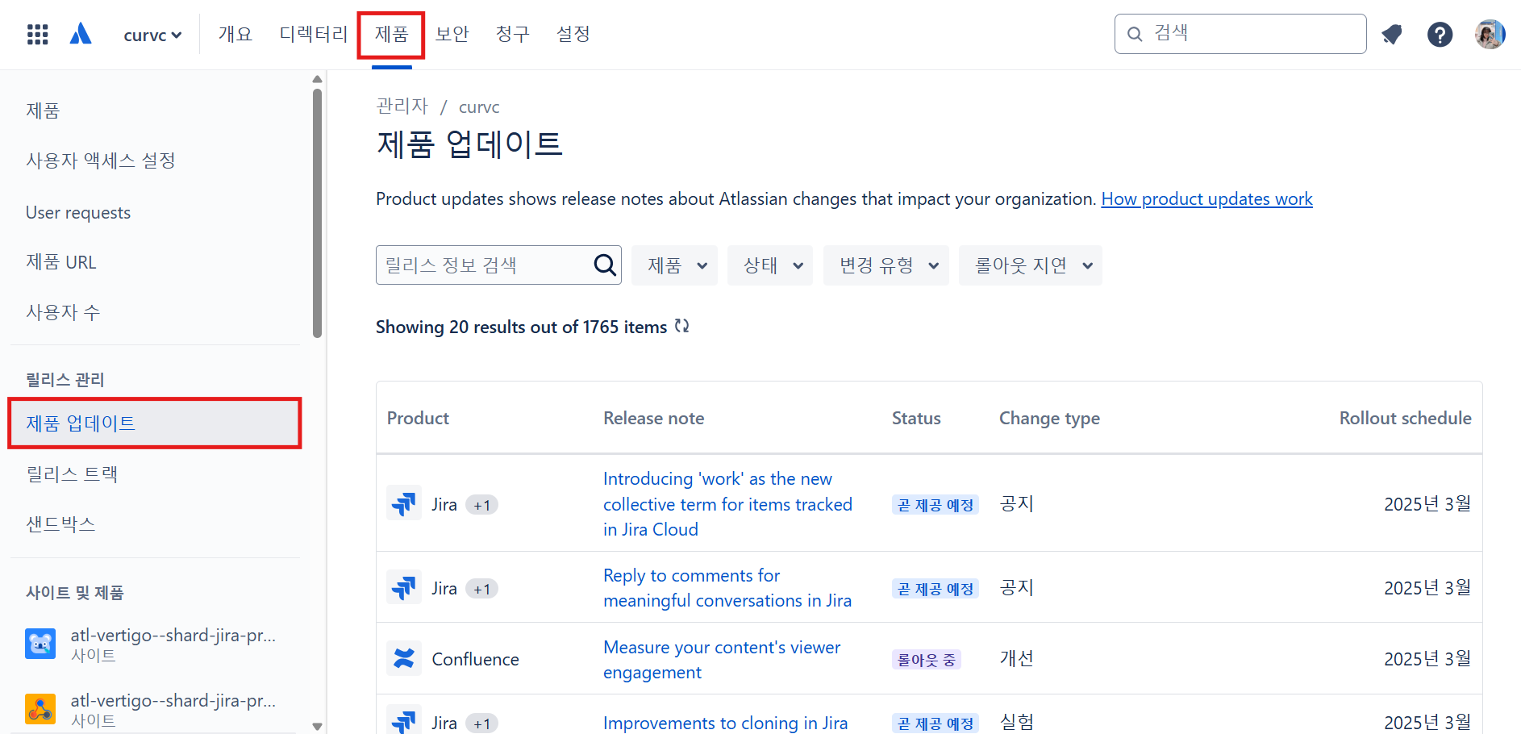This screenshot has width=1521, height=734.
Task: Open 'Measure your content's viewer engagement' note
Action: tap(722, 660)
